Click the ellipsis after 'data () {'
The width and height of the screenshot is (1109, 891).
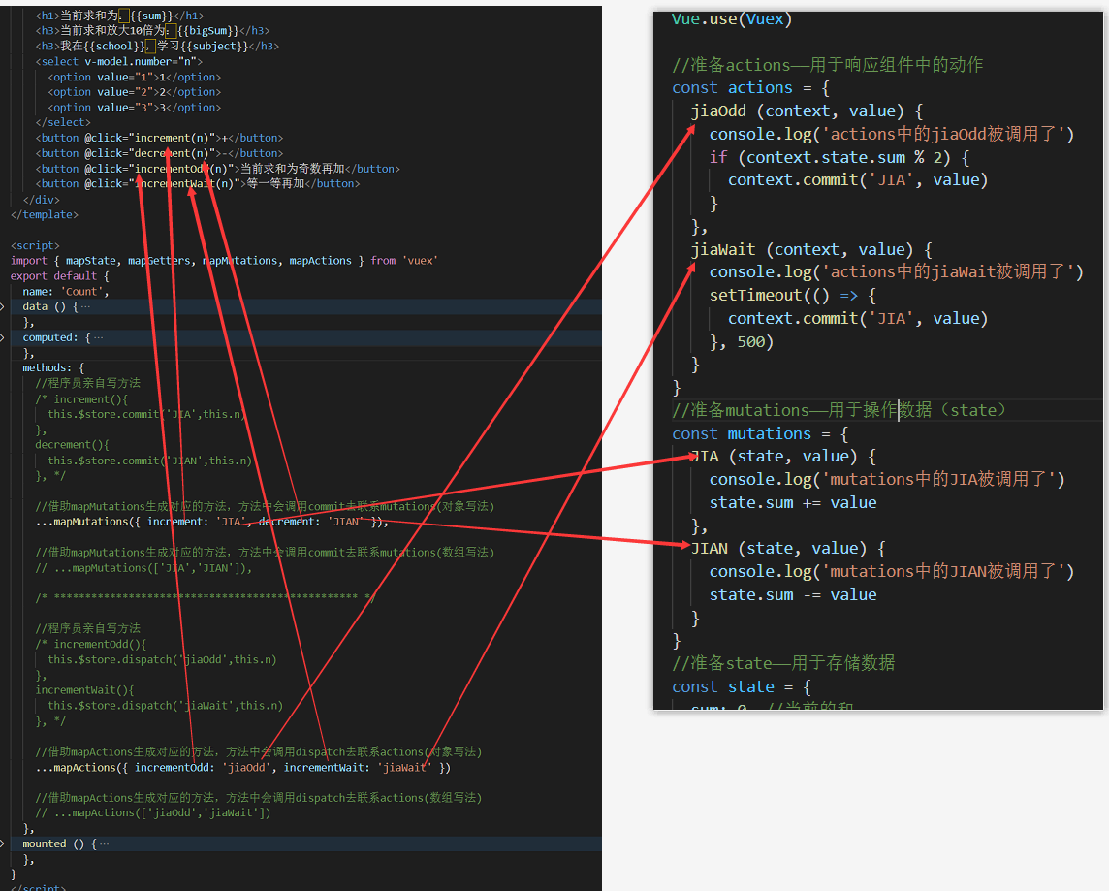click(x=85, y=307)
